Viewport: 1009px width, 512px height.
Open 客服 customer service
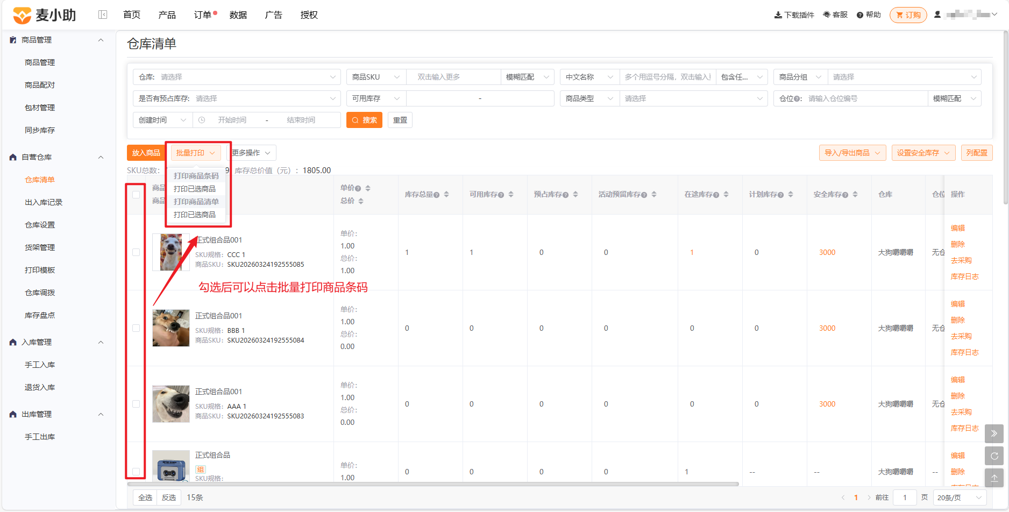(835, 15)
